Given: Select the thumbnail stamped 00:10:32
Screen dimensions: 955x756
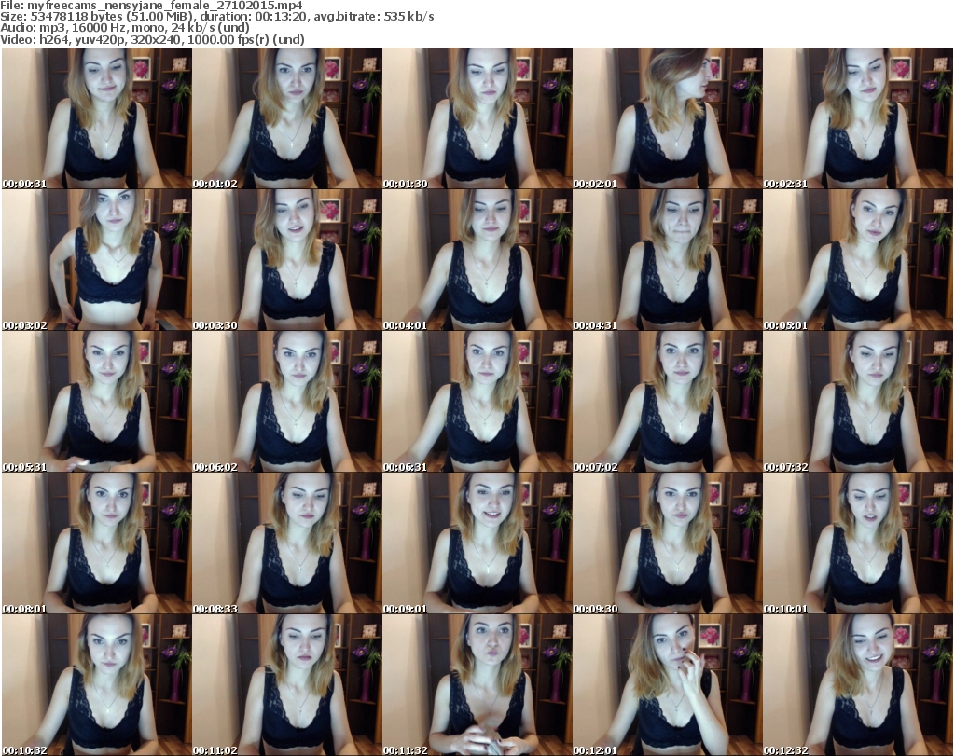Looking at the screenshot, I should click(x=97, y=685).
